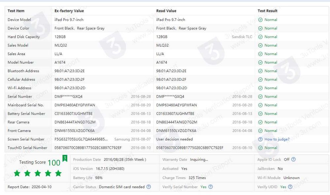Click the Wi-Fi Module Unknown value
The width and height of the screenshot is (330, 195).
[291, 178]
